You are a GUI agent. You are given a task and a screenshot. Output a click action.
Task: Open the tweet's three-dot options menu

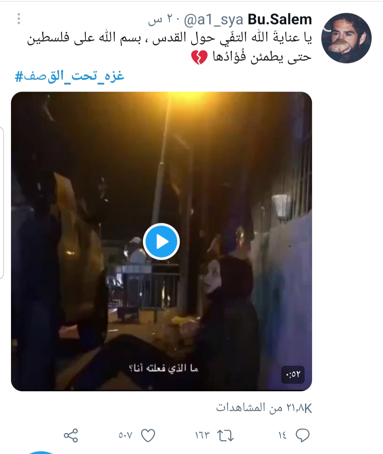(x=19, y=18)
